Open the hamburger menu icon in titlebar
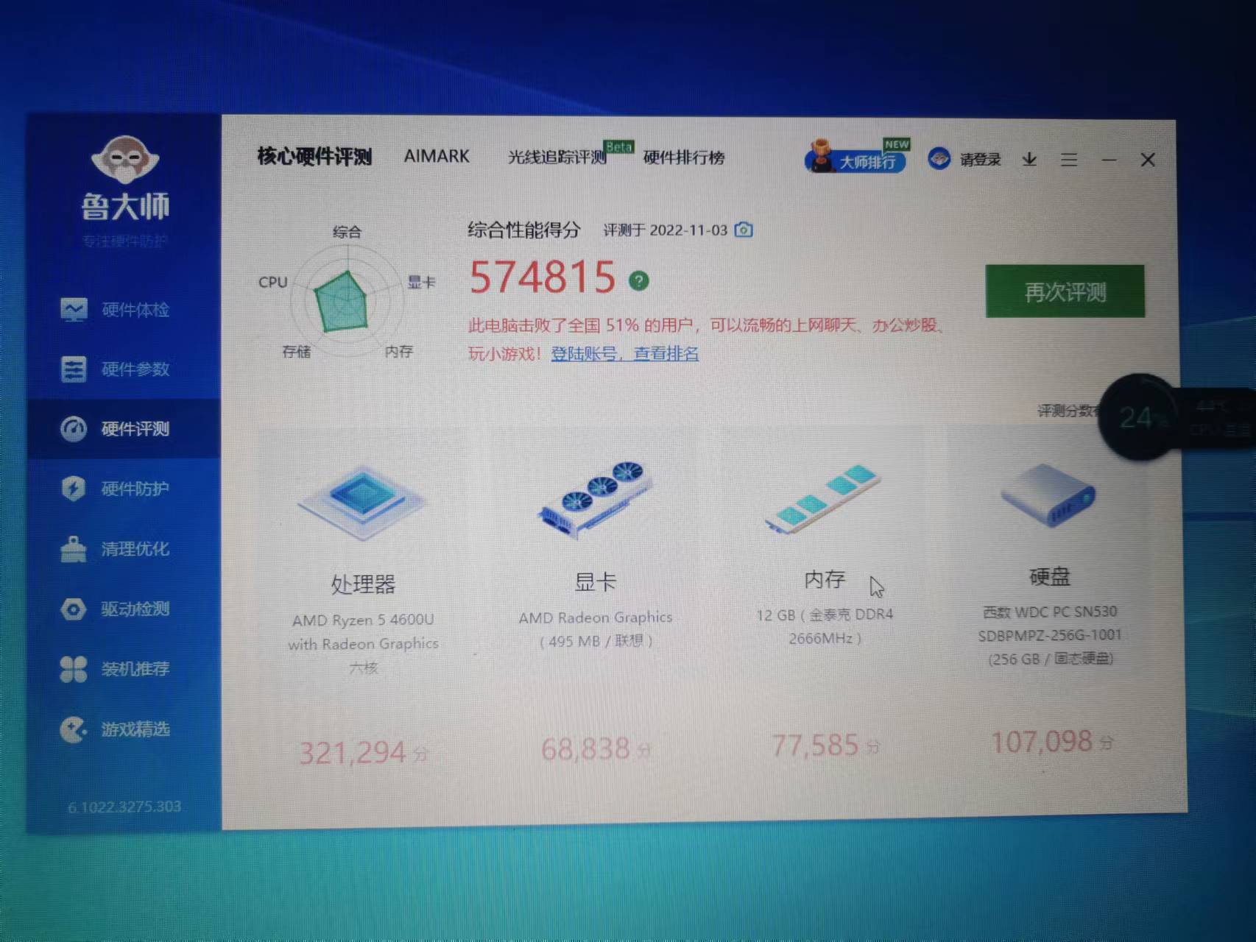Screen dimensions: 1256x942 pos(1069,160)
